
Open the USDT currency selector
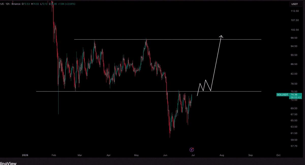295,4
